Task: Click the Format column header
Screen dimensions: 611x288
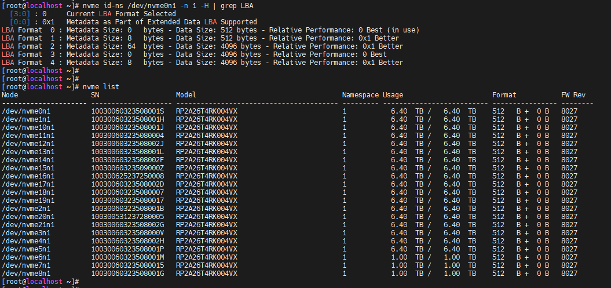Action: (504, 94)
